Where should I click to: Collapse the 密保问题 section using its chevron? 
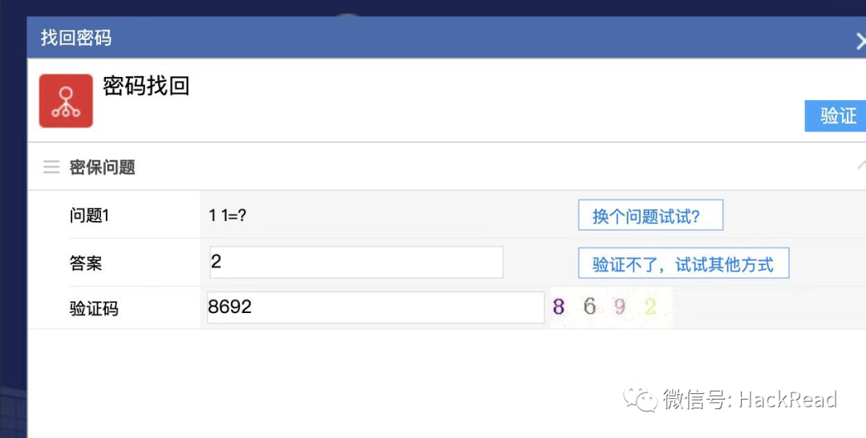pyautogui.click(x=861, y=165)
